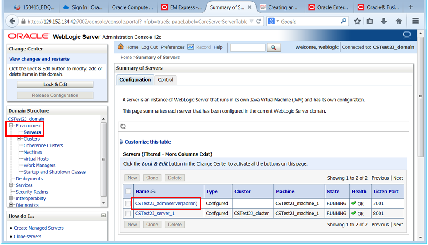The width and height of the screenshot is (428, 245).
Task: Open CSTest2J_server_1 server link
Action: click(x=155, y=214)
